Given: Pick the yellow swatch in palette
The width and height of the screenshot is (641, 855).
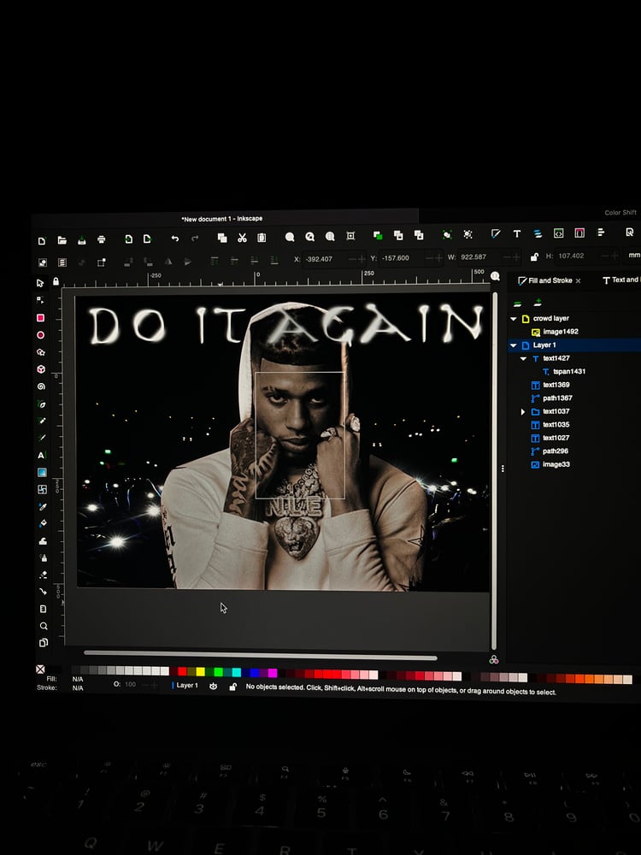Looking at the screenshot, I should [x=201, y=672].
